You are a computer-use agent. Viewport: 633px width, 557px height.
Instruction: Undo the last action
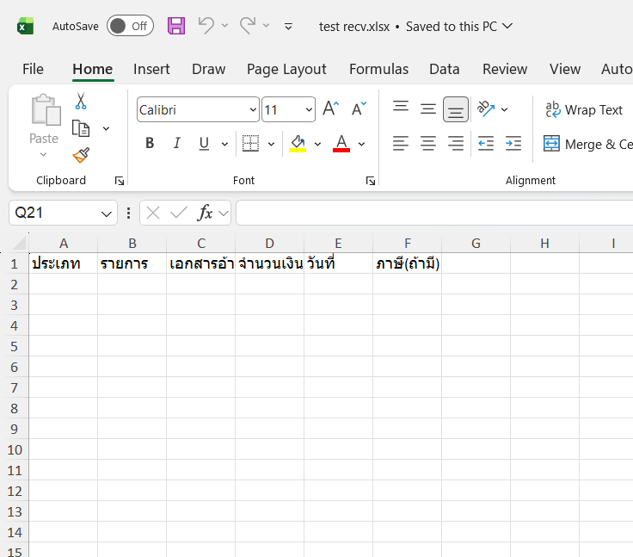point(206,26)
